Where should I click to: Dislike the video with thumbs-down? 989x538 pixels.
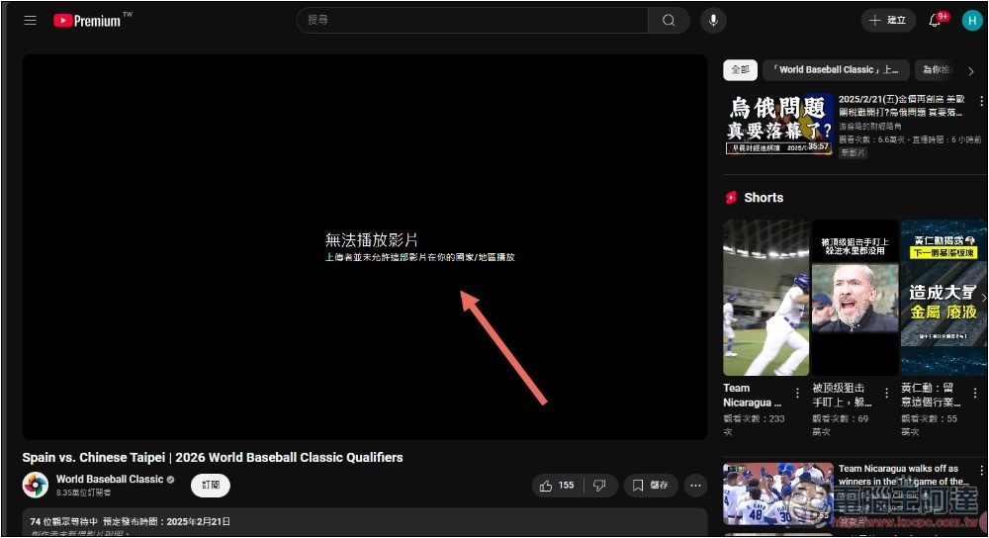coord(598,486)
